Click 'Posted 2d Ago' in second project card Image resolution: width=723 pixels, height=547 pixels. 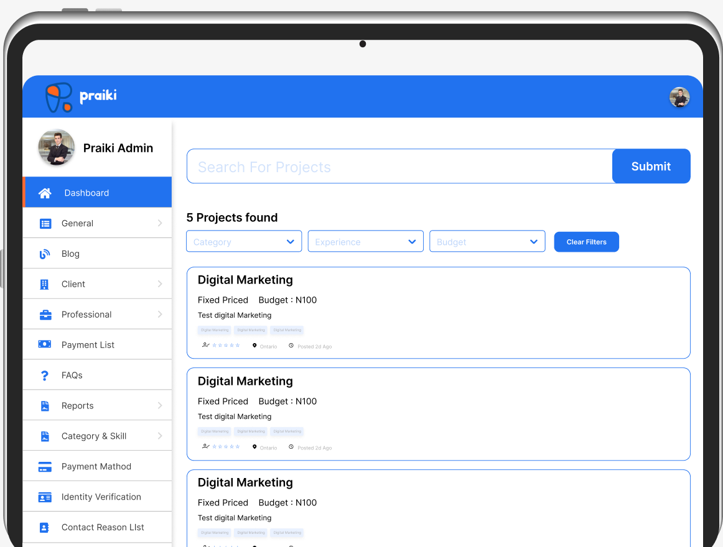click(x=314, y=448)
